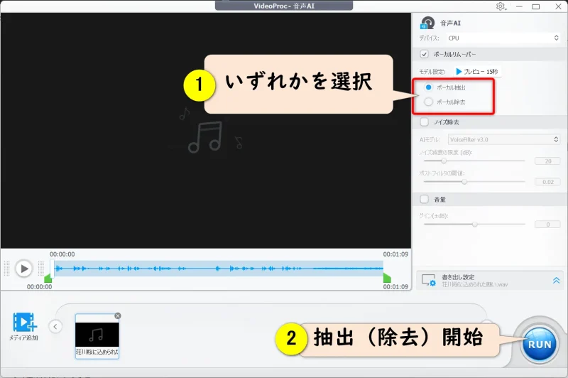Click the RUN button to start processing
Image resolution: width=568 pixels, height=378 pixels.
pyautogui.click(x=539, y=345)
